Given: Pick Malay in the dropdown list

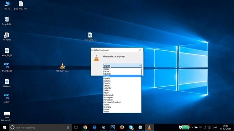Looking at the screenshot, I should click(122, 93).
